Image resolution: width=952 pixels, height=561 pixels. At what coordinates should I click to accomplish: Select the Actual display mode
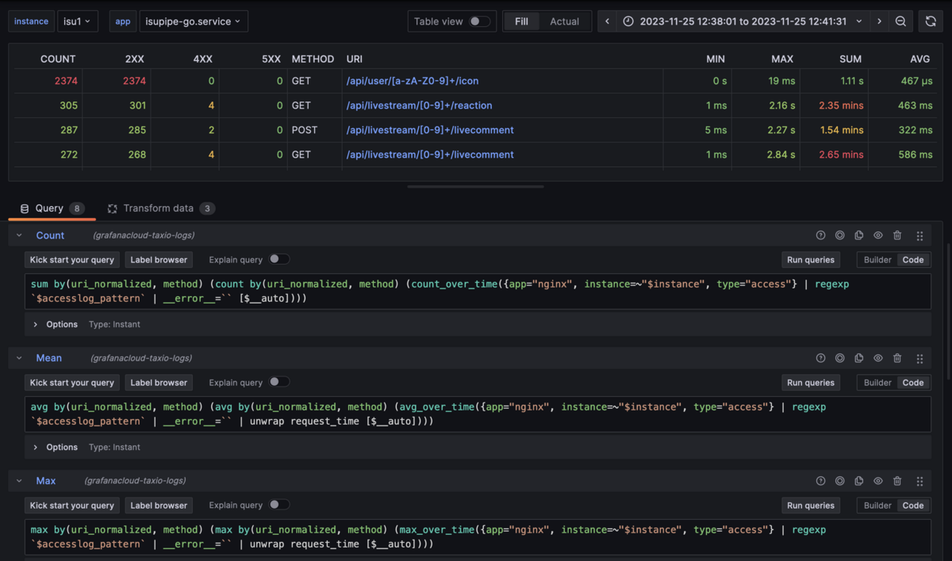(565, 21)
